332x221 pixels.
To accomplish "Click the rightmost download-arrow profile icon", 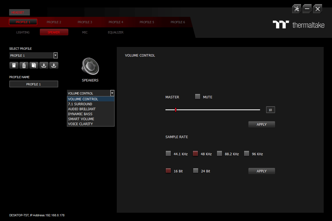I will [x=54, y=65].
